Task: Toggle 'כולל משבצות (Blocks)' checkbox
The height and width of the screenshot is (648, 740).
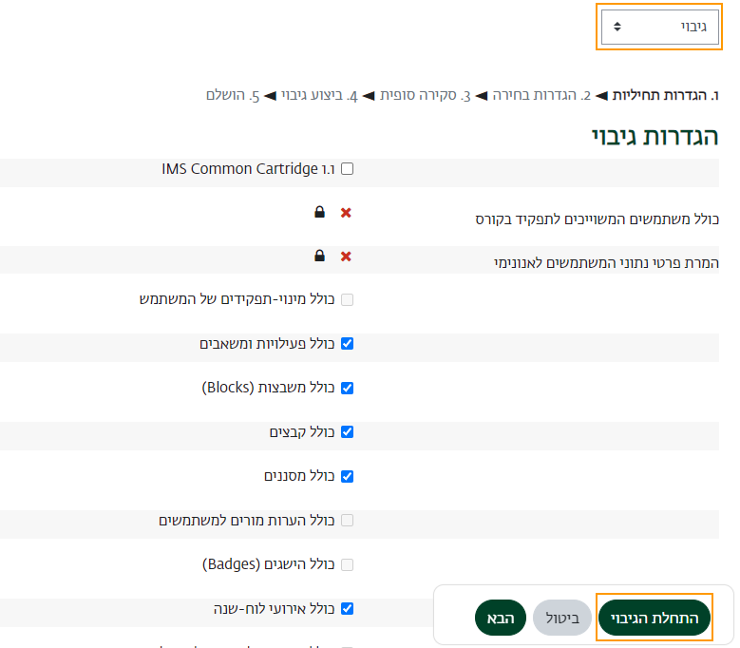Action: [347, 388]
